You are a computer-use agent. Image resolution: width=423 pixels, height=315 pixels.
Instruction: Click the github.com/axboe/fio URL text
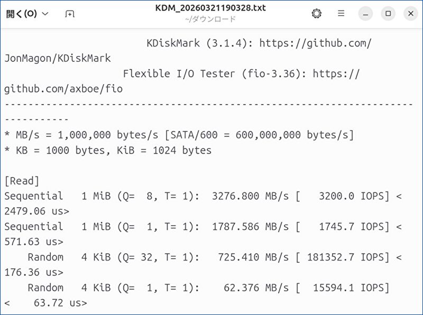[63, 89]
